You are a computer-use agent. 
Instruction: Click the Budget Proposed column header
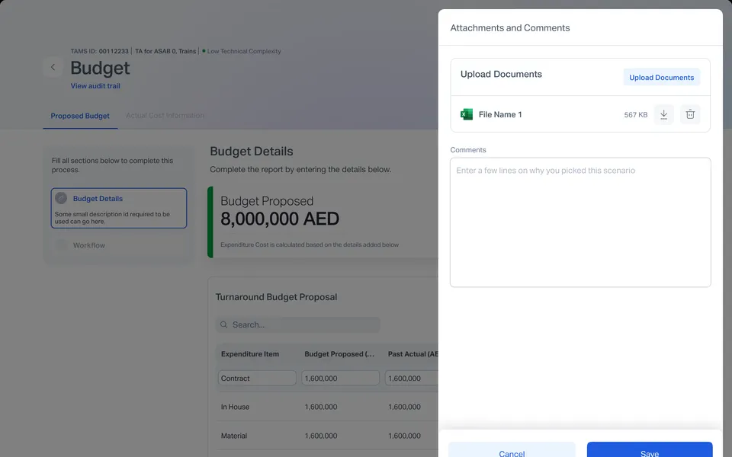[339, 354]
